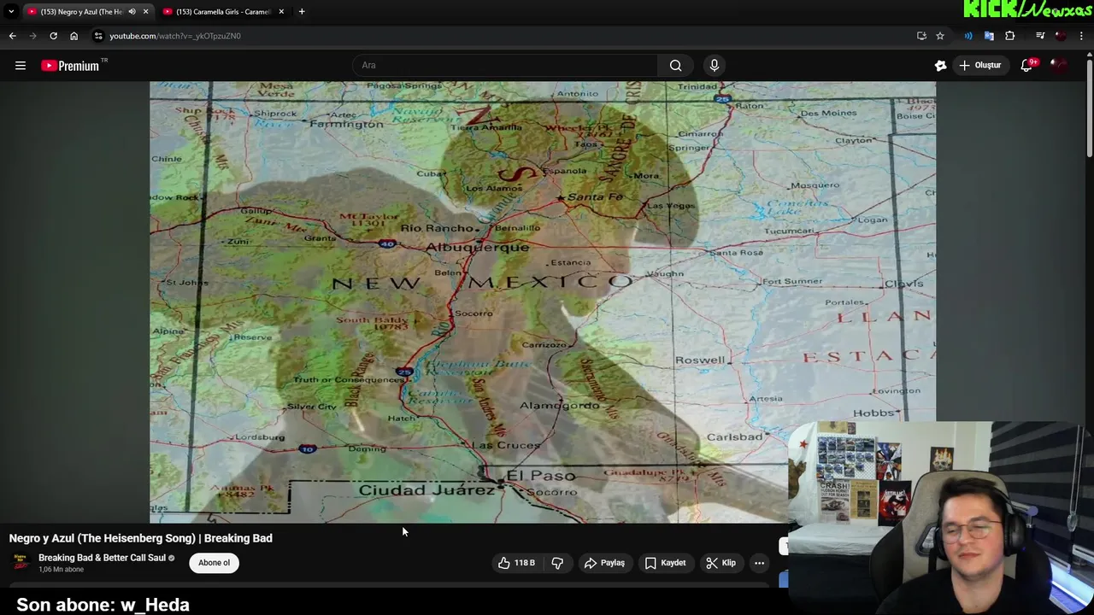The height and width of the screenshot is (615, 1094).
Task: Open the extensions puzzle menu
Action: click(x=1010, y=36)
